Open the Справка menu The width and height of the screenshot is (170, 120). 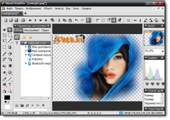pyautogui.click(x=86, y=9)
